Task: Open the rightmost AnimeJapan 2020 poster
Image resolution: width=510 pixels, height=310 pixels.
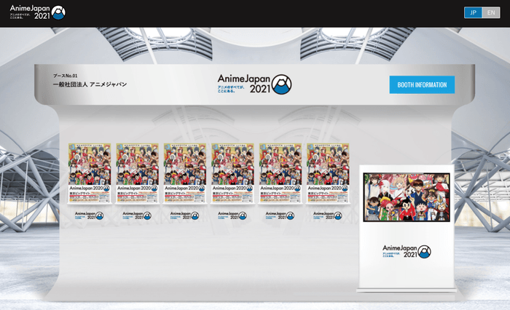Action: [328, 173]
